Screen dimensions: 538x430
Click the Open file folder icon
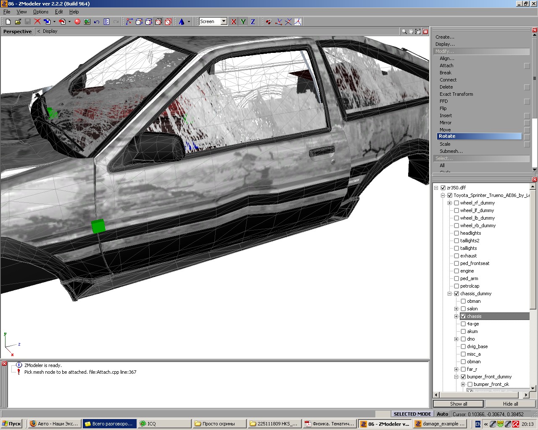click(18, 21)
